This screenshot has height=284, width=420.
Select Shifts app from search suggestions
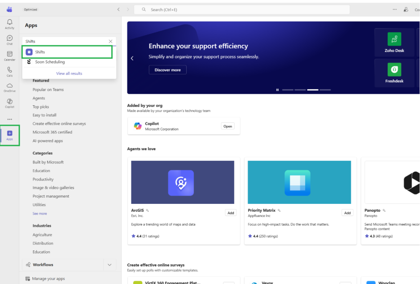[x=67, y=52]
